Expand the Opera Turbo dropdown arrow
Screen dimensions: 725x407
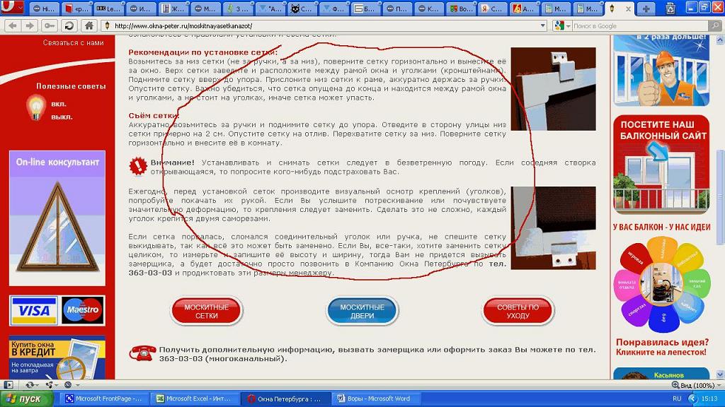pos(78,385)
